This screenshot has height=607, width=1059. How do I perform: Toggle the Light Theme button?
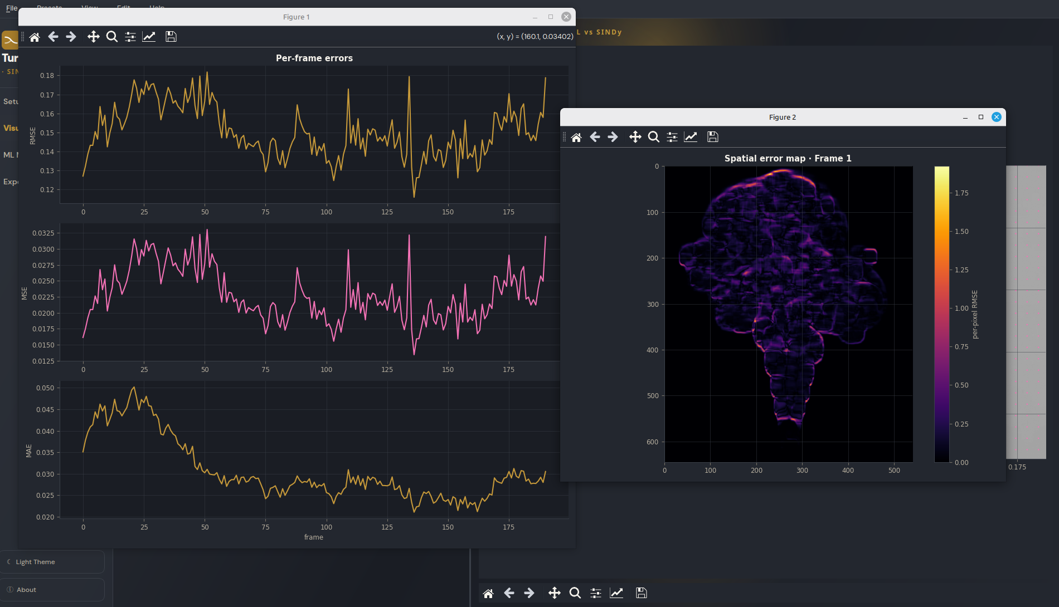[52, 562]
